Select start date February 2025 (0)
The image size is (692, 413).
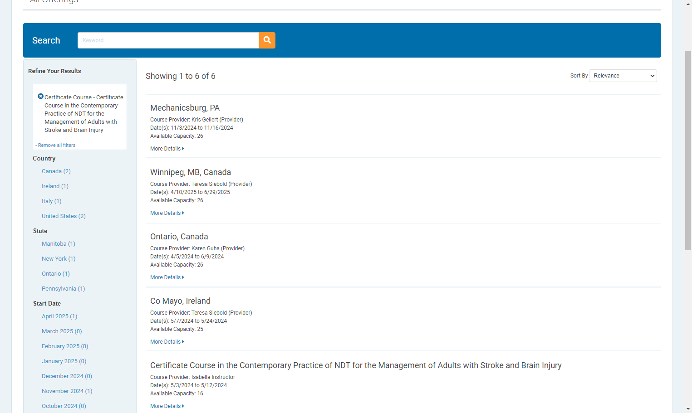[65, 346]
